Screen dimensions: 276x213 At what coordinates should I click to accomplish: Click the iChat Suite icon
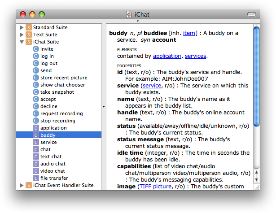(x=29, y=42)
